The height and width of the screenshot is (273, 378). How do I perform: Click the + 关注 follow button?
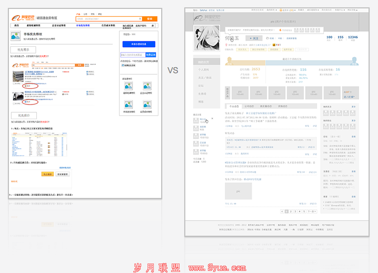coord(254,38)
